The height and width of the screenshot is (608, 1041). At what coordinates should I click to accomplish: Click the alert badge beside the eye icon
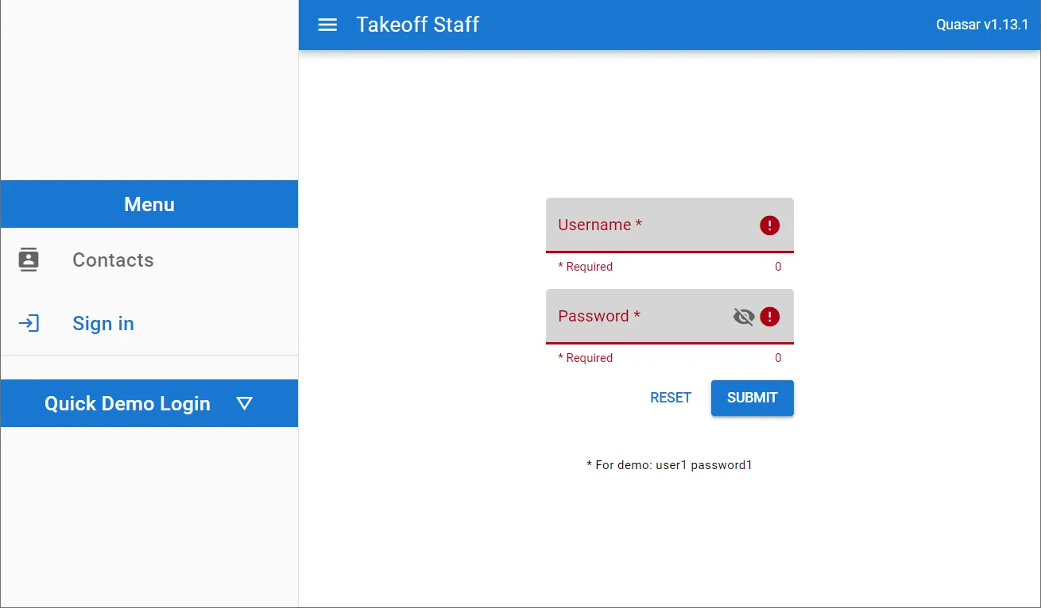pyautogui.click(x=768, y=317)
